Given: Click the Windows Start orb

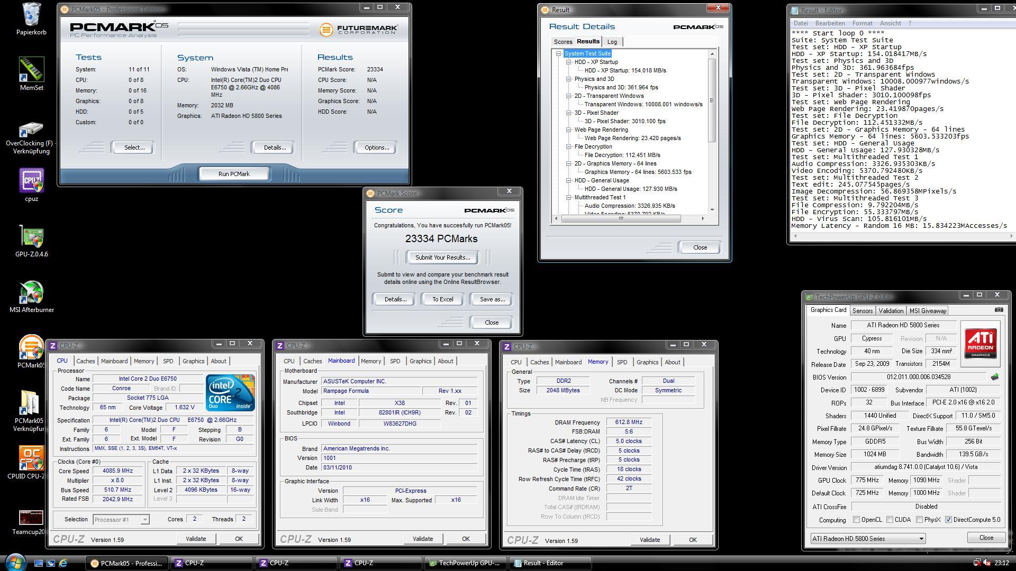Looking at the screenshot, I should pos(14,562).
